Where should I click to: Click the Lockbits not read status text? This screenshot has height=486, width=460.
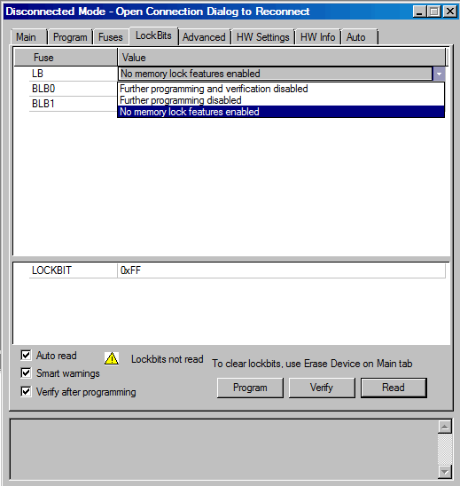click(168, 359)
